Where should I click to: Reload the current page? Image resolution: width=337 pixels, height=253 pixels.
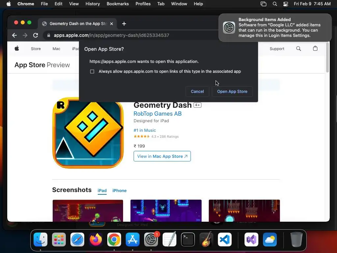coord(36,35)
